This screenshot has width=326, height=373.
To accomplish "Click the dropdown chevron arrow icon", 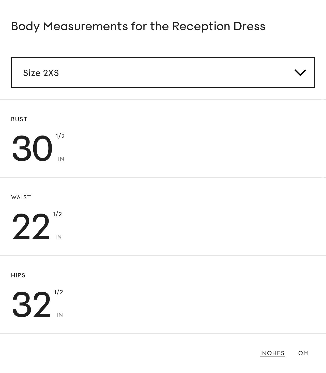I will [x=300, y=73].
